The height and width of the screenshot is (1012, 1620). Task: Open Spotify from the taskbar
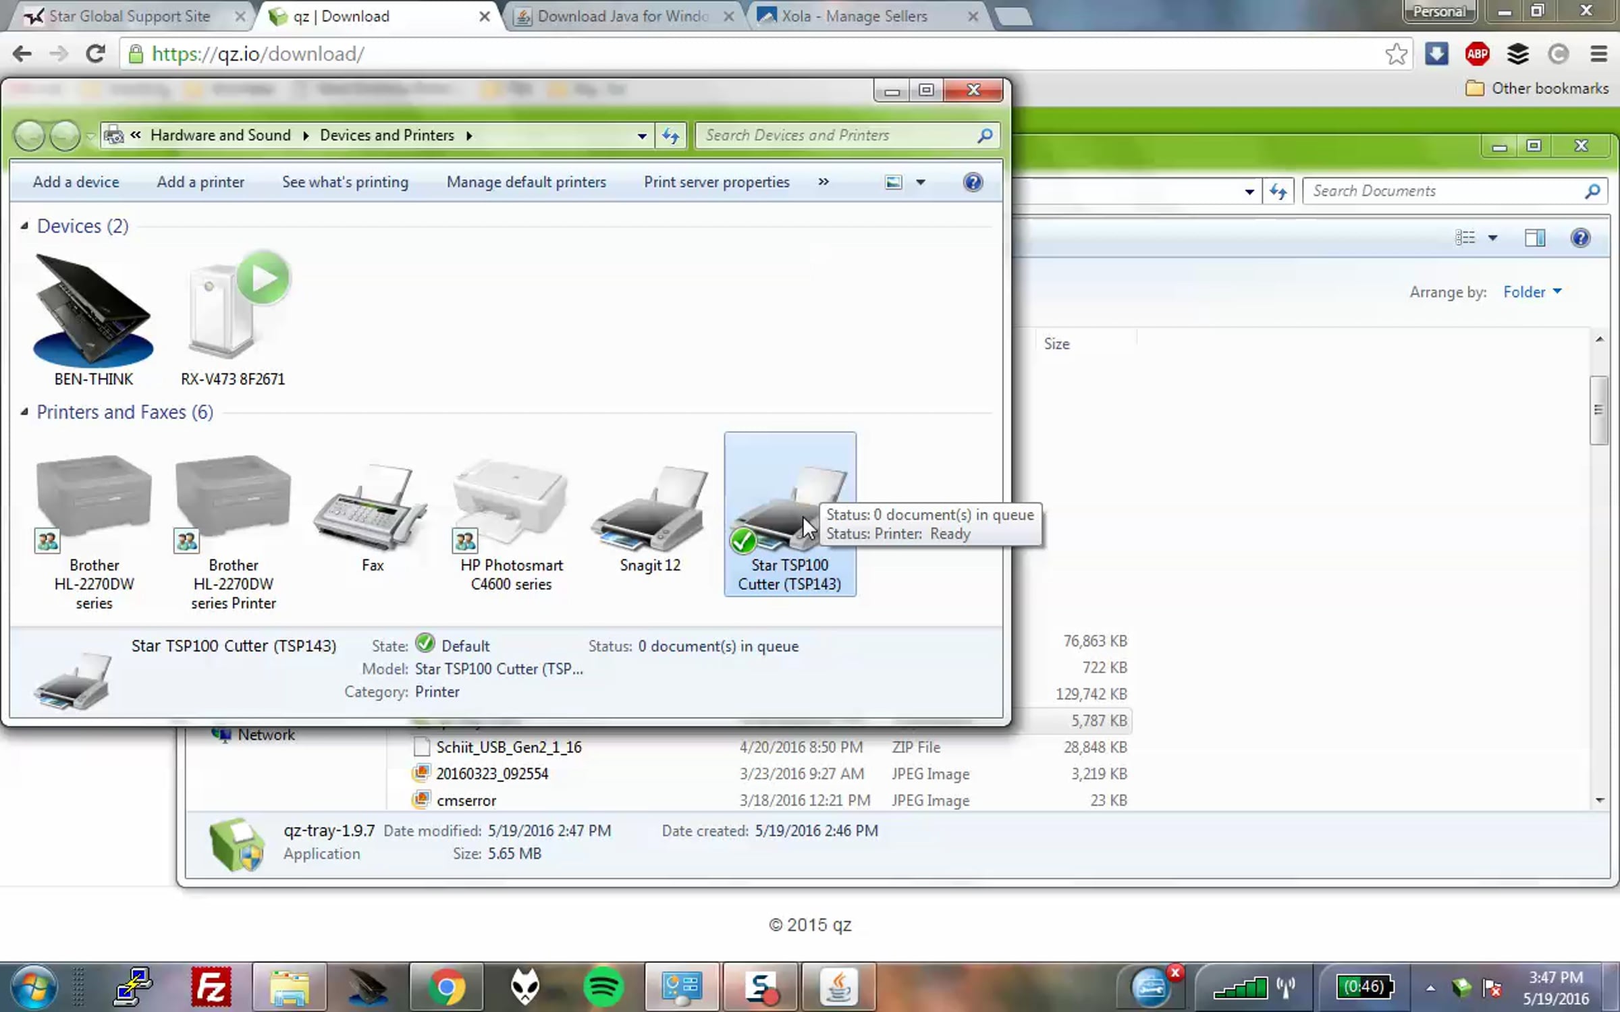(x=603, y=987)
